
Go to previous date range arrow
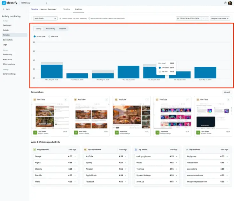click(x=203, y=19)
